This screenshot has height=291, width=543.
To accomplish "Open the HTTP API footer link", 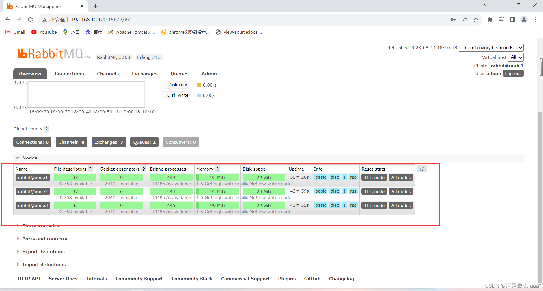I will (29, 279).
